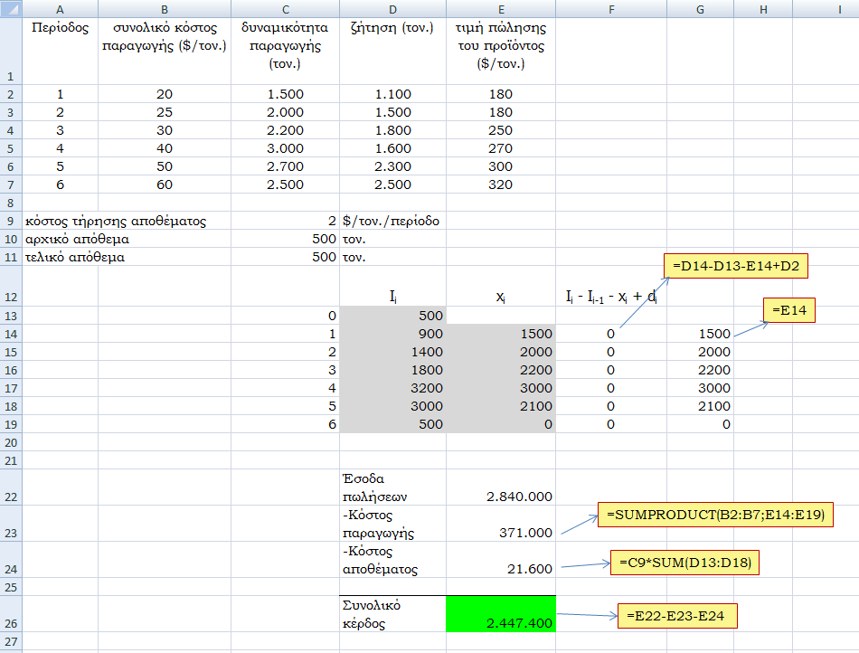The width and height of the screenshot is (859, 653).
Task: Select cell F14 constraint value 0
Action: pyautogui.click(x=611, y=334)
